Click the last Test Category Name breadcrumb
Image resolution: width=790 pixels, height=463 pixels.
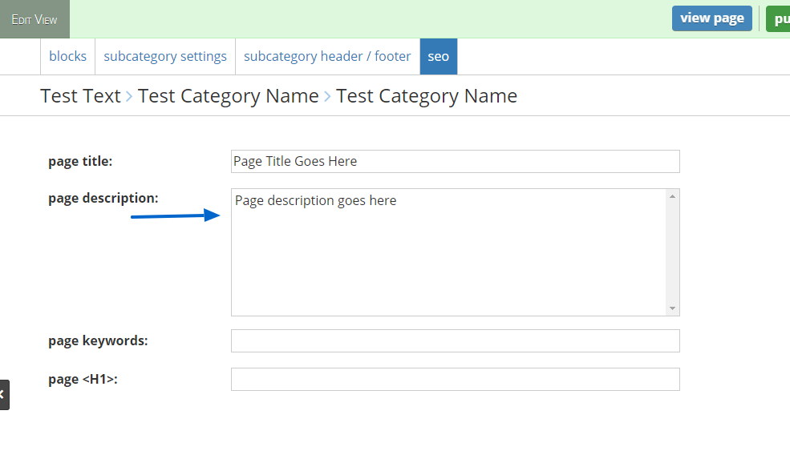(x=426, y=96)
